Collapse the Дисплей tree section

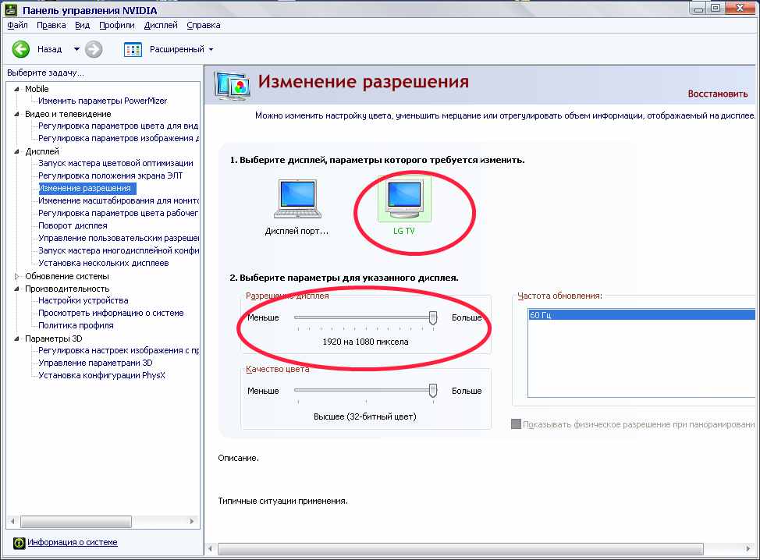tap(17, 151)
